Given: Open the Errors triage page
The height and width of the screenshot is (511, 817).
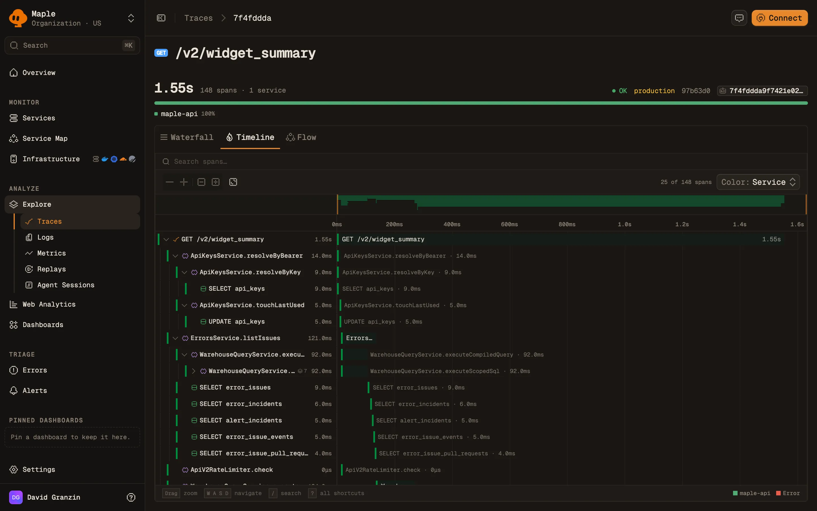Looking at the screenshot, I should click(x=72, y=370).
